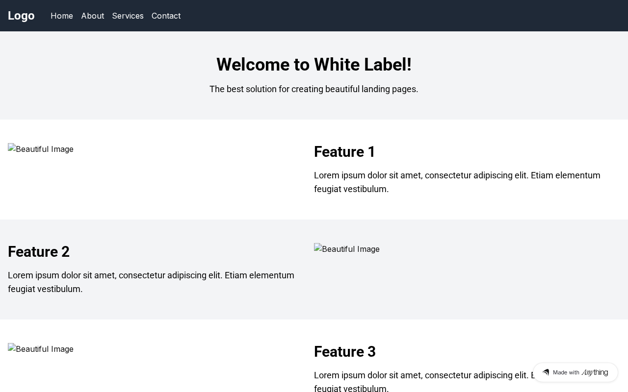
Task: Click the Anything logo icon in badge
Action: [x=546, y=372]
